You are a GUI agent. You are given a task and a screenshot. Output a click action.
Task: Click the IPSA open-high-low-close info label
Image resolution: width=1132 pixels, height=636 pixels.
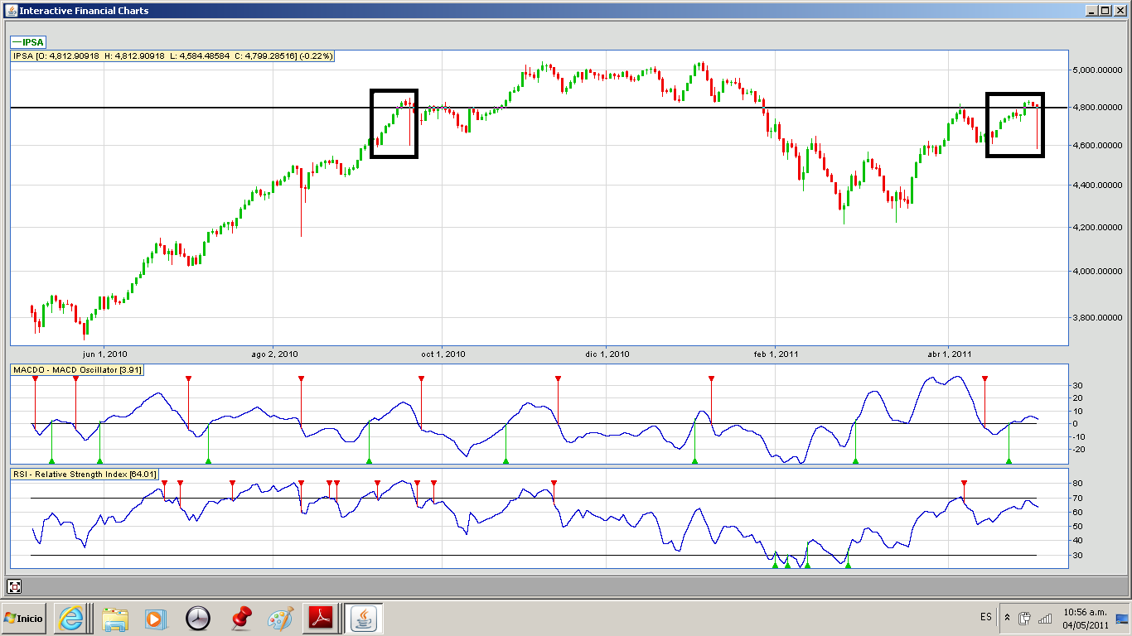click(172, 56)
